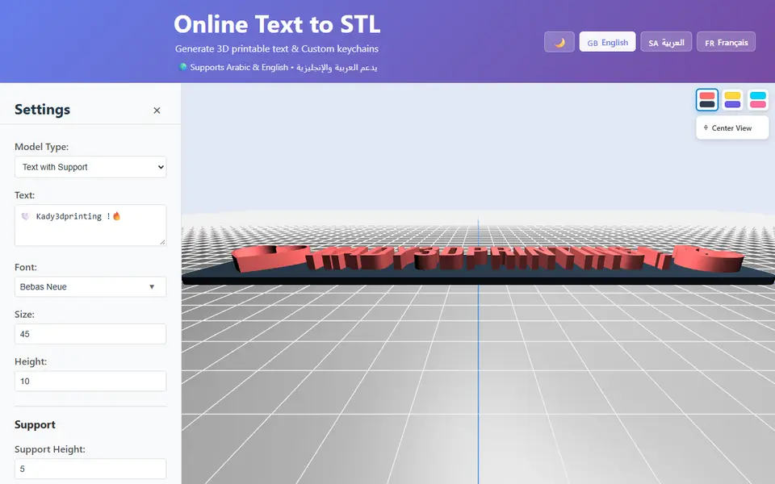
Task: Click into the Text input box
Action: pos(90,225)
